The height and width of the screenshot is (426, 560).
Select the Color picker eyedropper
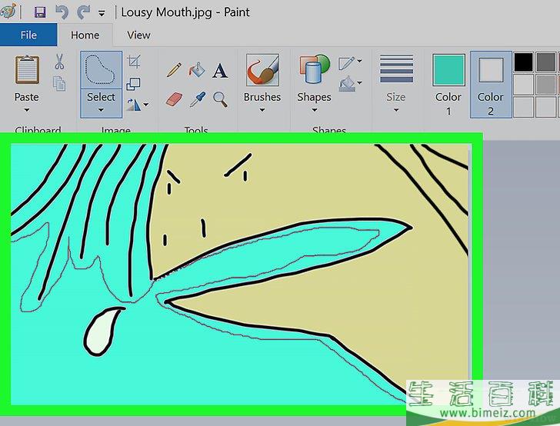click(197, 99)
